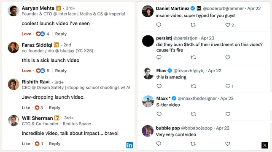Click Rishith Ravi's profile picture
This screenshot has width=272, height=152.
pyautogui.click(x=13, y=84)
